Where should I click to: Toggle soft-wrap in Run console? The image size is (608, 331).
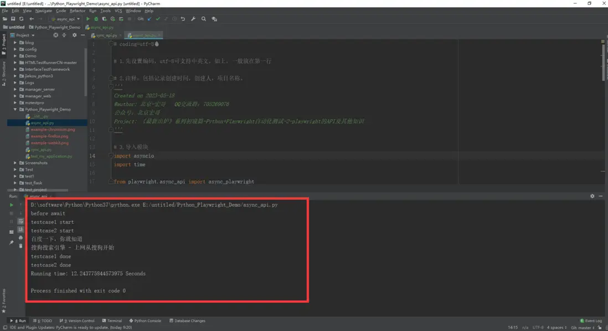click(20, 222)
